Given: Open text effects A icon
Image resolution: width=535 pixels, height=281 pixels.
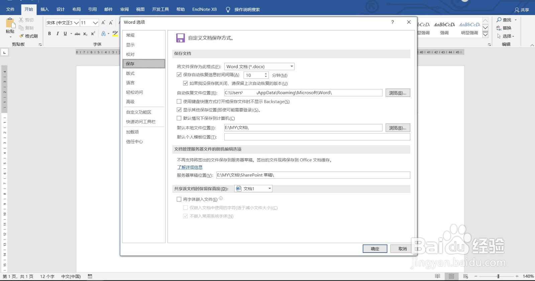Looking at the screenshot, I should [x=103, y=33].
